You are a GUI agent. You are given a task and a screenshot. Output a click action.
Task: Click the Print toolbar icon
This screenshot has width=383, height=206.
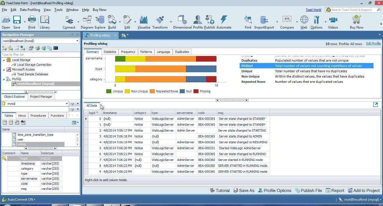coord(32,22)
